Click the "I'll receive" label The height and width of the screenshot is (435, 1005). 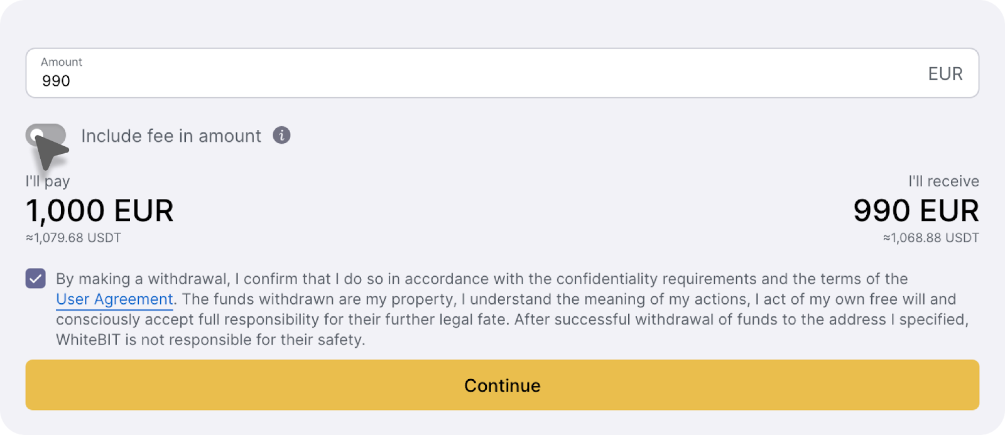pos(943,181)
